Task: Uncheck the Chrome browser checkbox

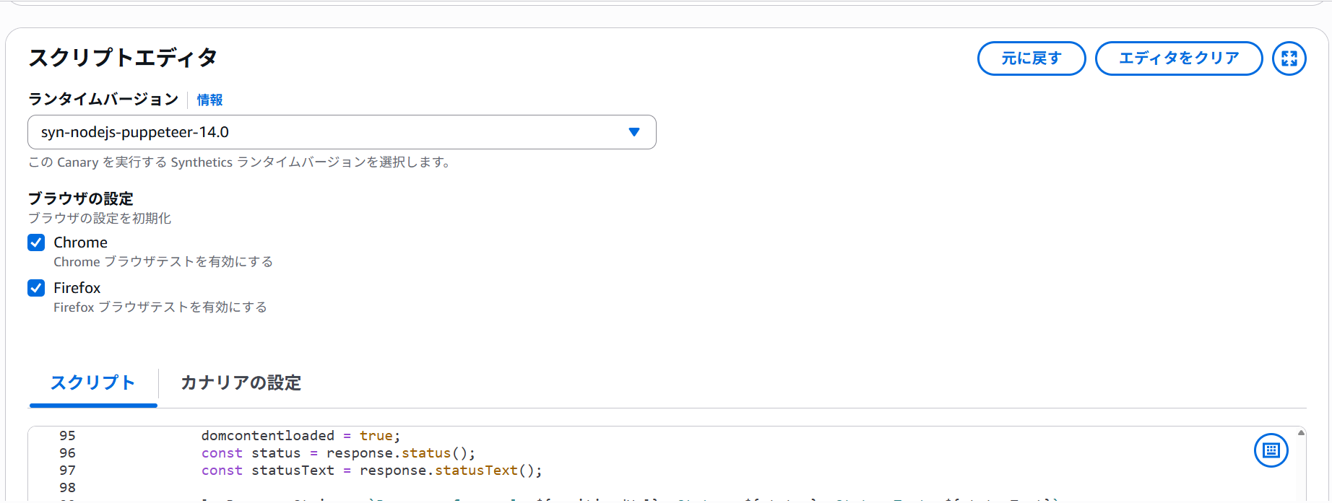Action: click(36, 242)
